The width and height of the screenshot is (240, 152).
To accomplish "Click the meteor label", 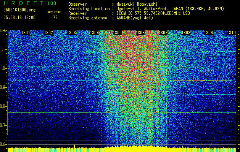I will [x=54, y=12].
